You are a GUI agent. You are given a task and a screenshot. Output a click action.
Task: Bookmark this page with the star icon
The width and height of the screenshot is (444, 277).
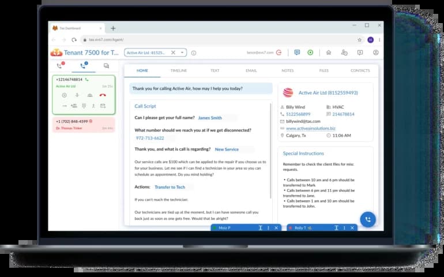point(360,40)
